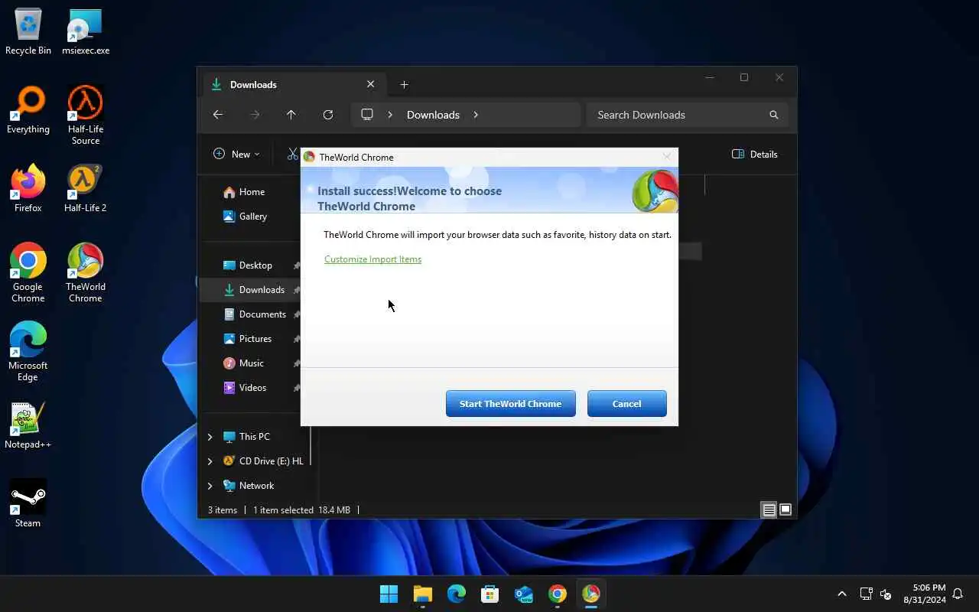This screenshot has width=979, height=612.
Task: Open File Explorer from the taskbar
Action: click(423, 594)
